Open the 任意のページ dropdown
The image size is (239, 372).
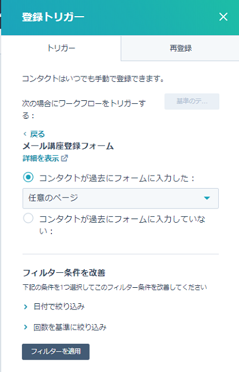(x=121, y=198)
